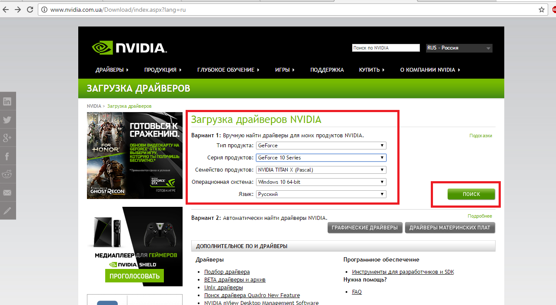Click the 'Поиск по NVIDIA' search field
556x305 pixels.
[386, 48]
